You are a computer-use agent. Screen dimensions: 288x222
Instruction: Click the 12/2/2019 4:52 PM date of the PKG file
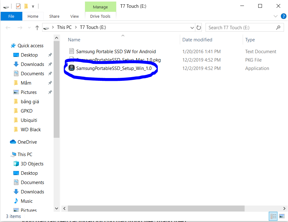click(x=201, y=60)
